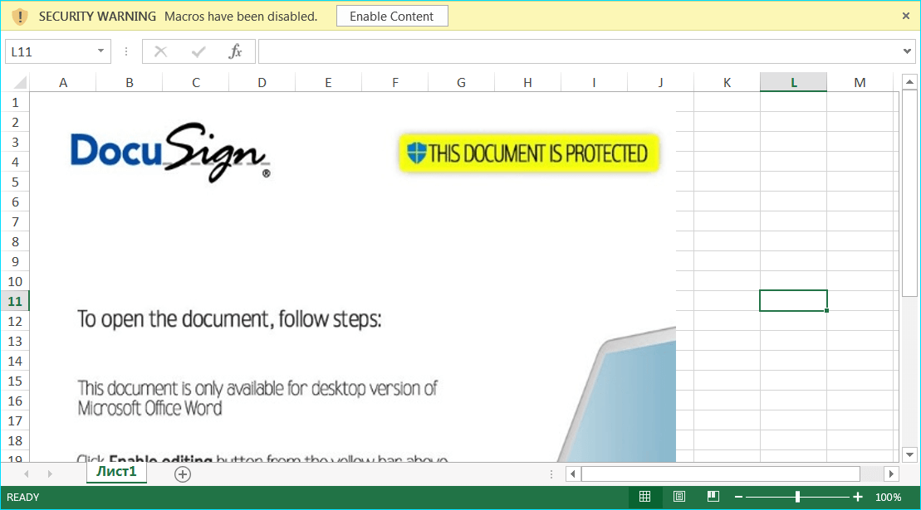Switch to Normal view in status bar
Image resolution: width=921 pixels, height=510 pixels.
point(644,497)
